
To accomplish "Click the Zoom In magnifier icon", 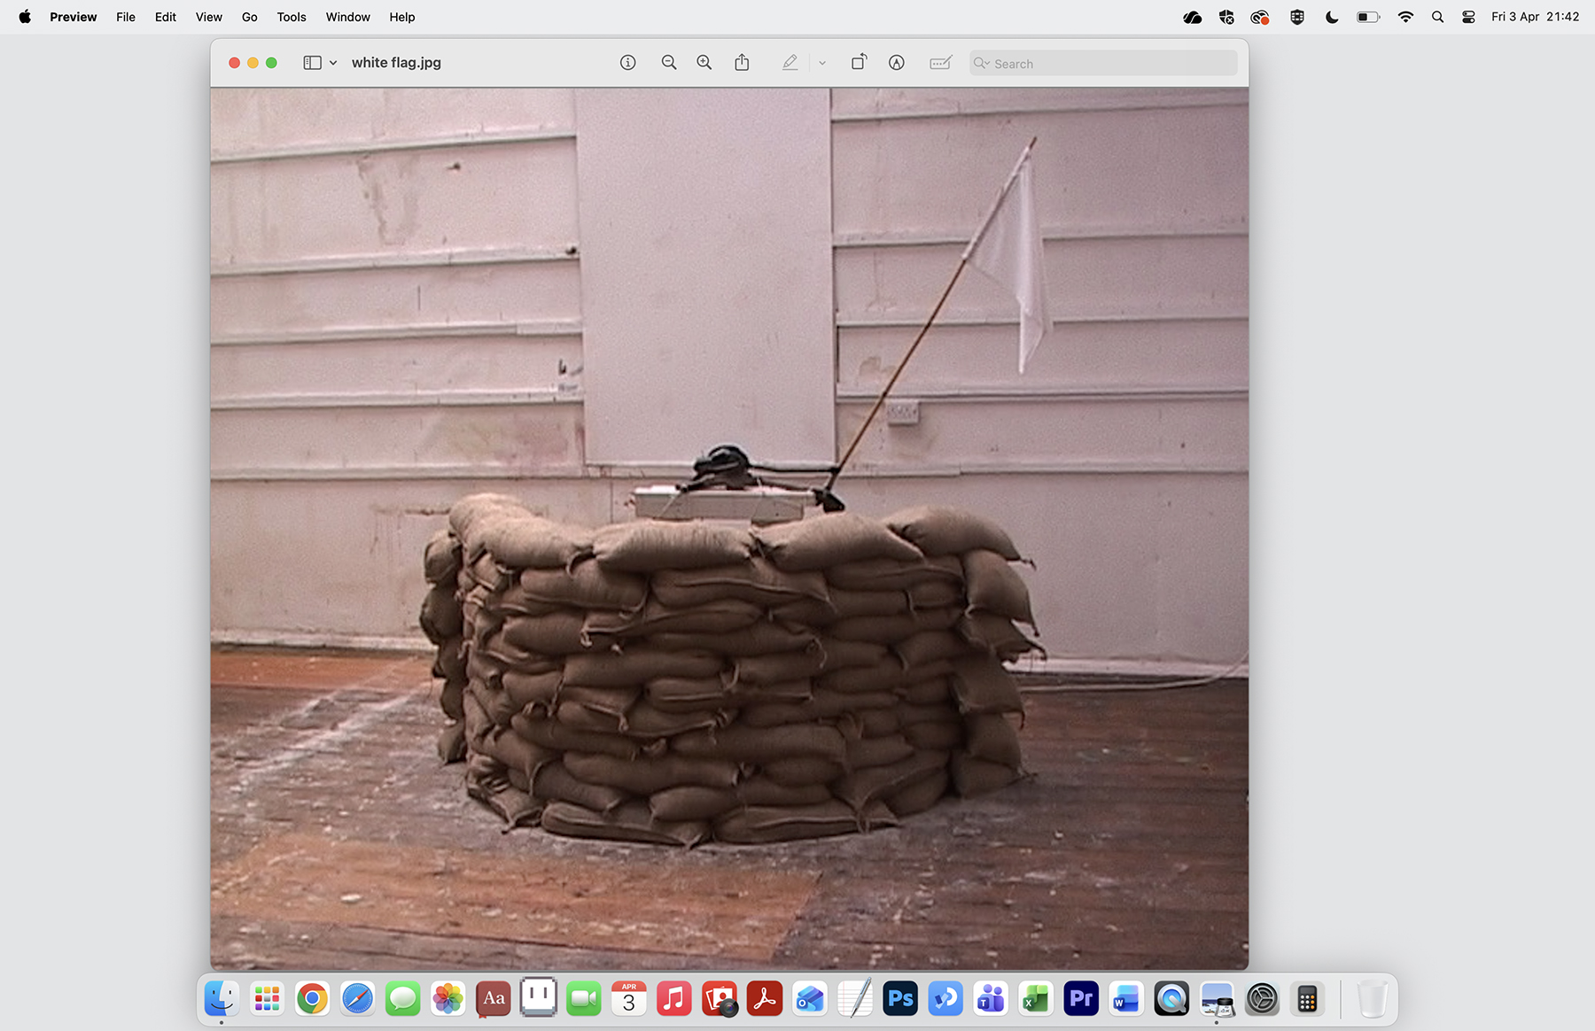I will [x=704, y=63].
